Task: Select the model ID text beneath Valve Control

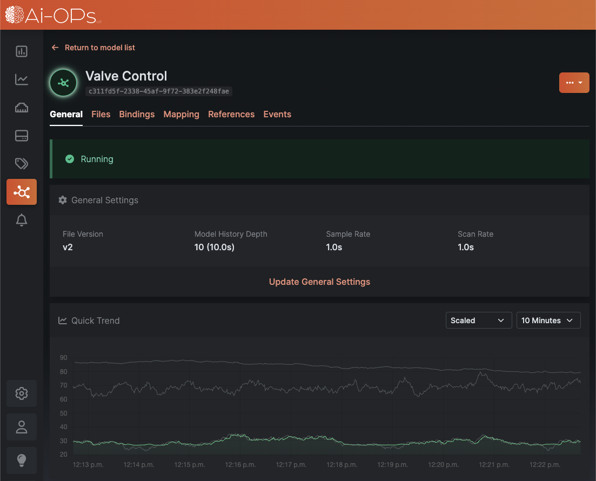Action: (159, 91)
